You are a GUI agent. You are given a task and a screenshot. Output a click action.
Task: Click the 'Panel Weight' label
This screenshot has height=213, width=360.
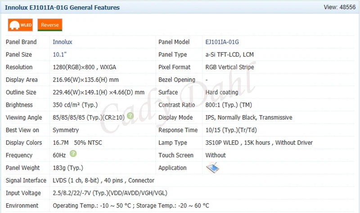(23, 168)
